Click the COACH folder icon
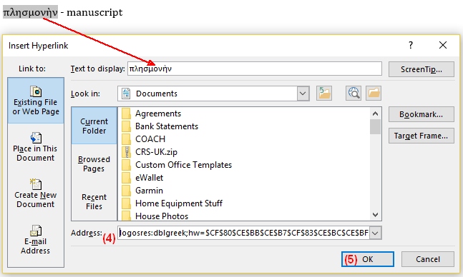 point(127,139)
